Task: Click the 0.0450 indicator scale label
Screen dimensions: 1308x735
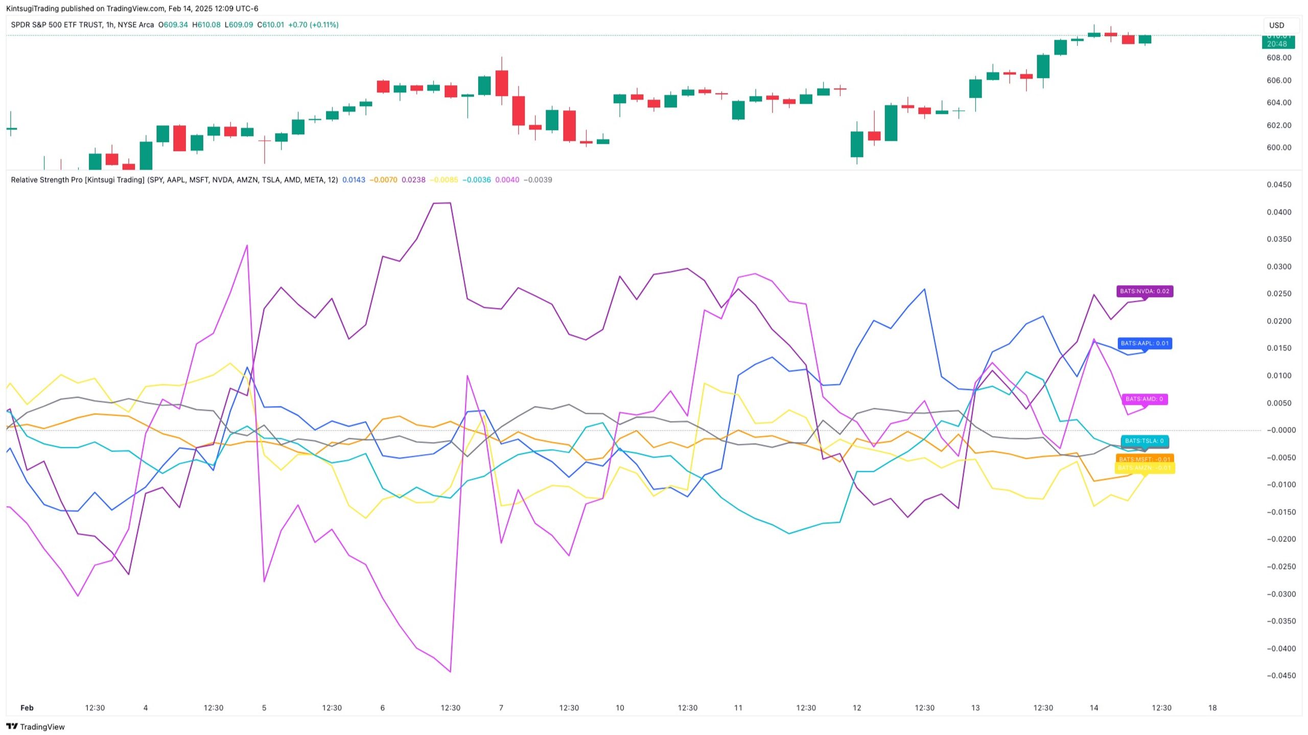Action: [1279, 184]
